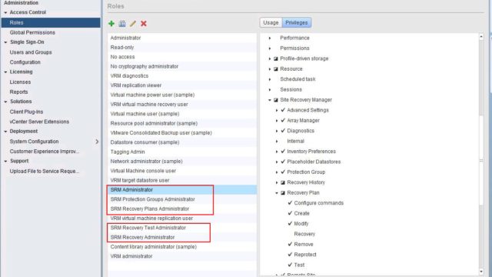Toggle Reprotect privilege check
Viewport: 492px width, 277px height.
point(290,255)
